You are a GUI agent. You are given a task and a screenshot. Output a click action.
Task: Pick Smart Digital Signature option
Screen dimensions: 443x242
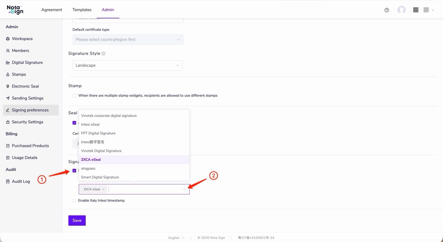[x=134, y=177]
